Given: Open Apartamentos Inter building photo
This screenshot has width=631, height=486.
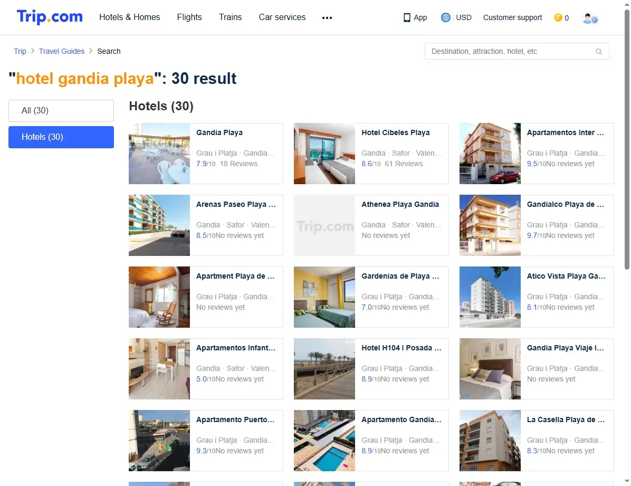Looking at the screenshot, I should click(x=490, y=154).
